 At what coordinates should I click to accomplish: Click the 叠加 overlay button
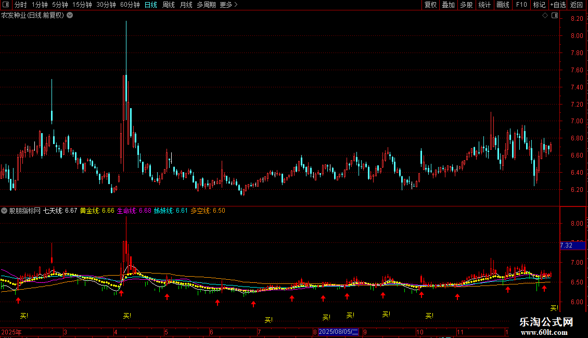coord(449,5)
